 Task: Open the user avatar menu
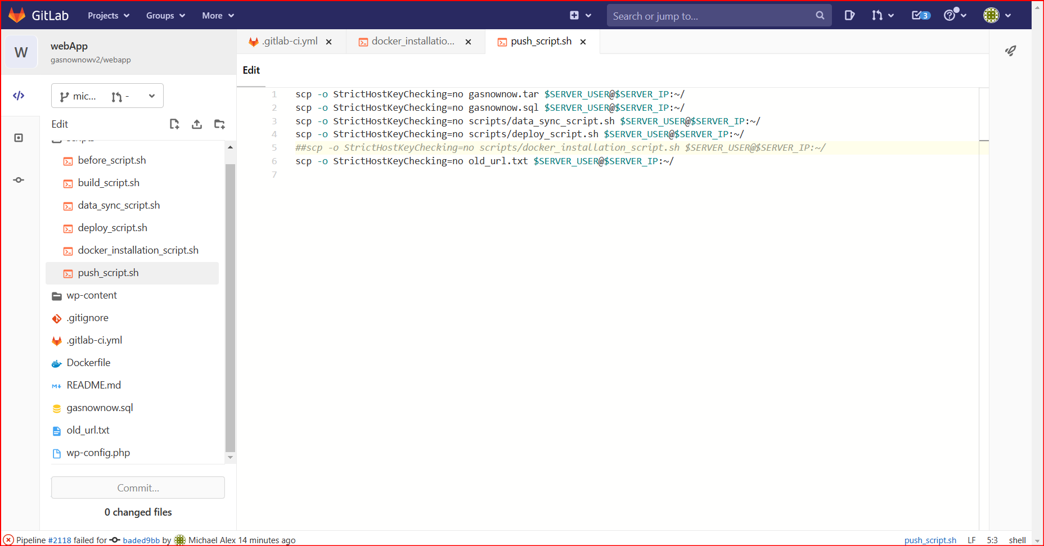[997, 16]
